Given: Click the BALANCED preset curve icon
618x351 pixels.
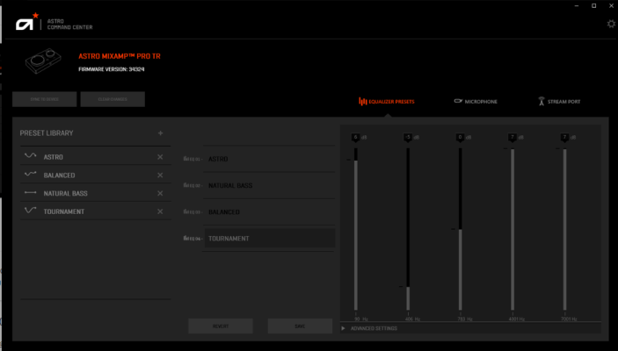Looking at the screenshot, I should coord(31,174).
